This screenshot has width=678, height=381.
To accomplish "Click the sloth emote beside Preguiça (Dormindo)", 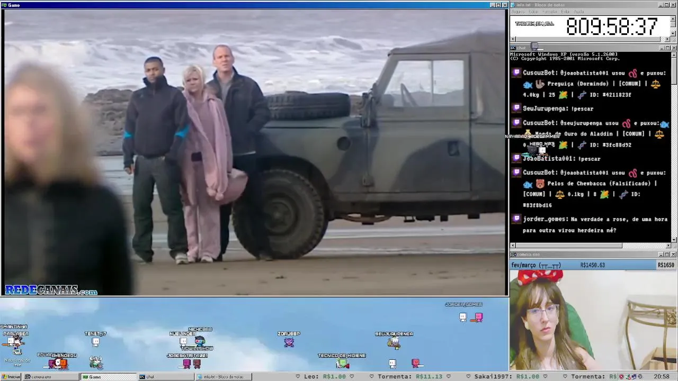I will (x=540, y=84).
